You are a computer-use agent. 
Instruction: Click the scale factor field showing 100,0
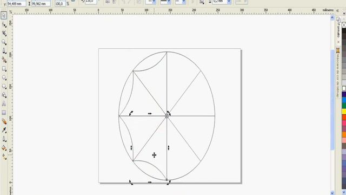tap(60, 4)
